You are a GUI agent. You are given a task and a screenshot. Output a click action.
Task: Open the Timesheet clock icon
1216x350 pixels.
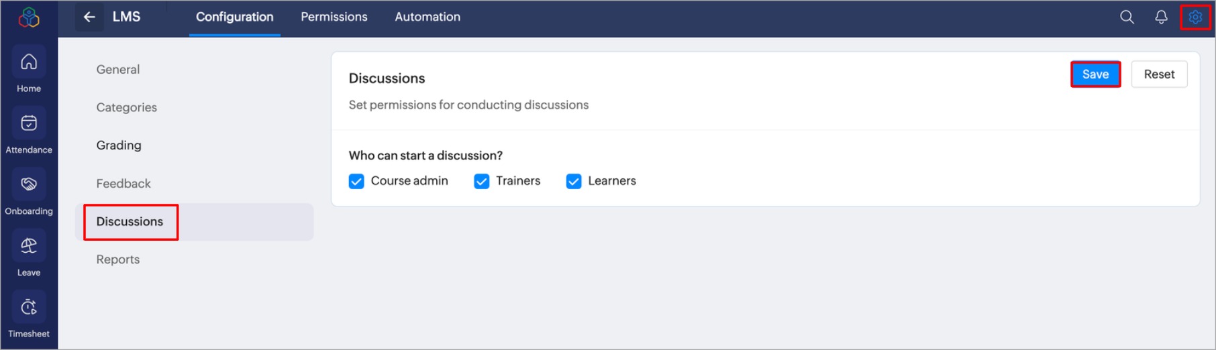pos(29,307)
